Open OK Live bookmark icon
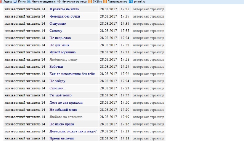244x141 pixels. 90,2
